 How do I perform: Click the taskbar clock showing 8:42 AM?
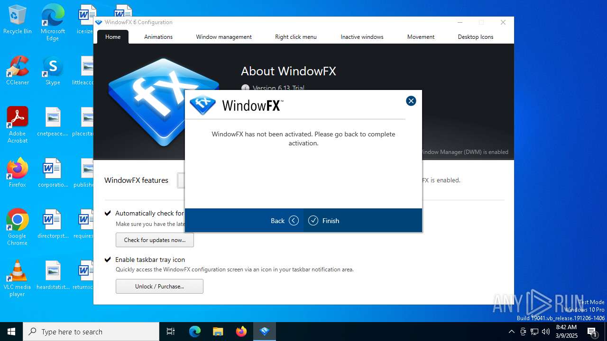pyautogui.click(x=566, y=332)
